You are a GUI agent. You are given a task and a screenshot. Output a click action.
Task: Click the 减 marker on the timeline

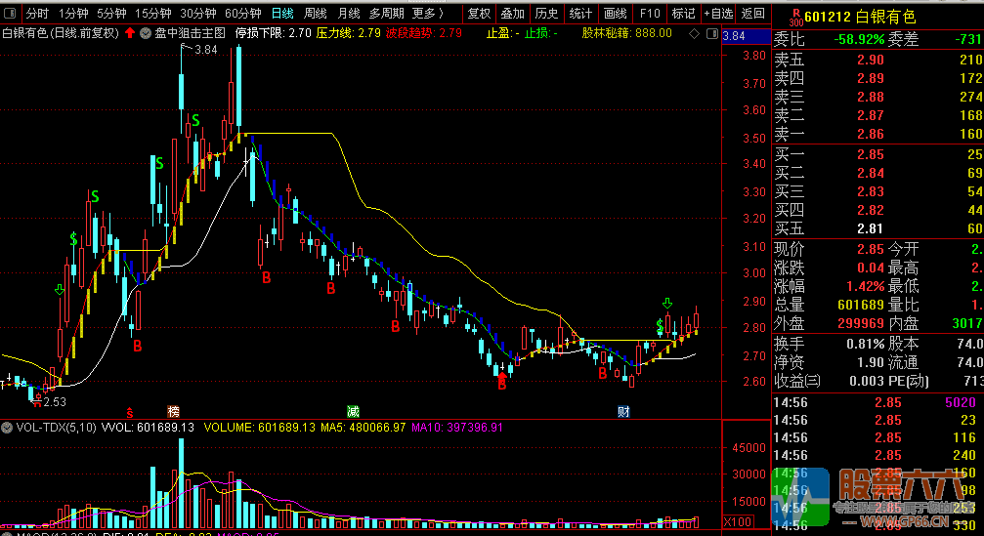point(353,411)
